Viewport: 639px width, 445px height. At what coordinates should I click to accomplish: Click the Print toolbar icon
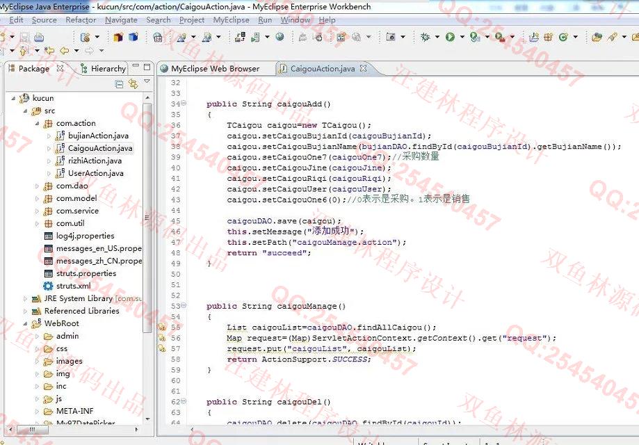pos(39,38)
